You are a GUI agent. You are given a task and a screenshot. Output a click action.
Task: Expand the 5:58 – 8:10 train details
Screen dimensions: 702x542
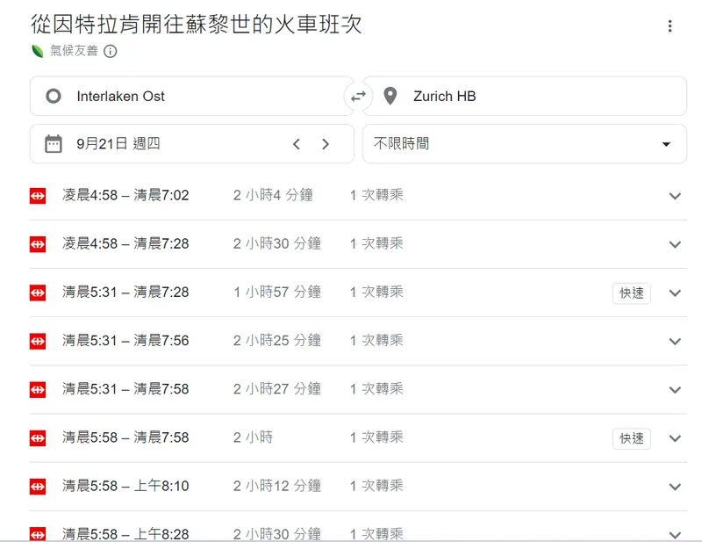(675, 487)
